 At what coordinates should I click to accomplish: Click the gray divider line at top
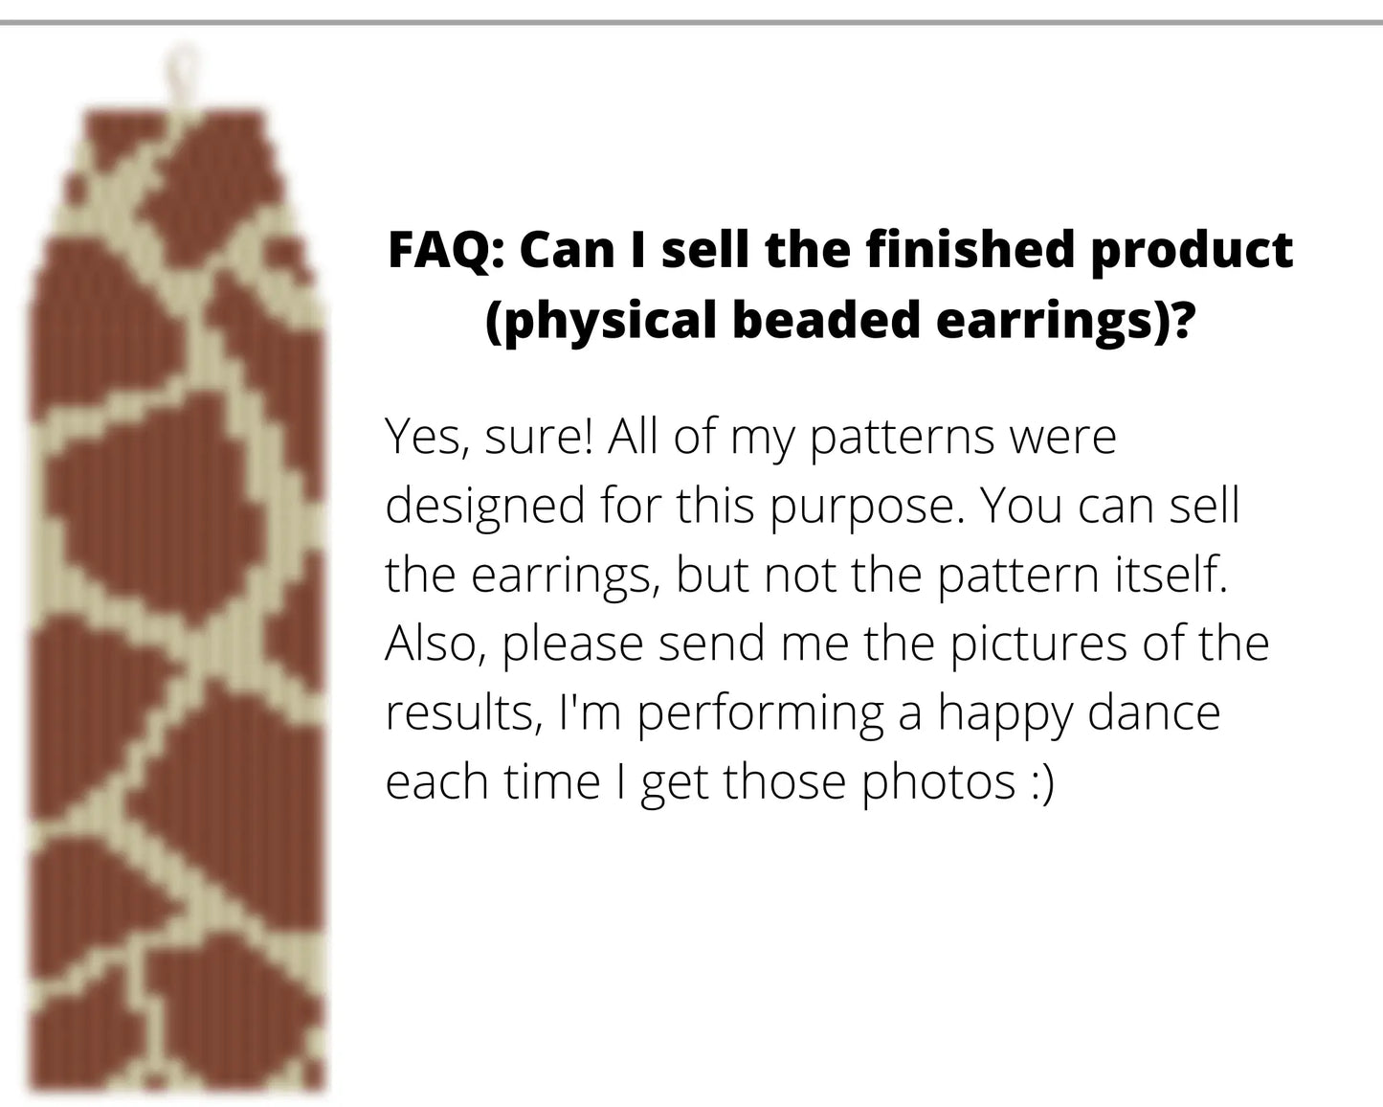click(691, 22)
